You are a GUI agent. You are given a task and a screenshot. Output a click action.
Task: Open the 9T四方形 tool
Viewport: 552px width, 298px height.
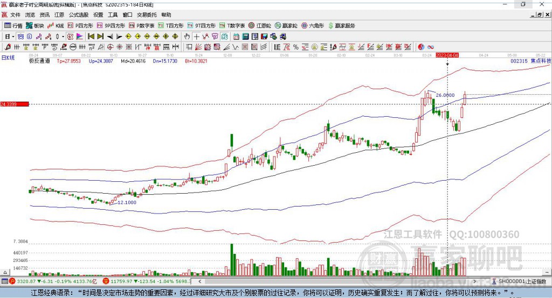[202, 26]
